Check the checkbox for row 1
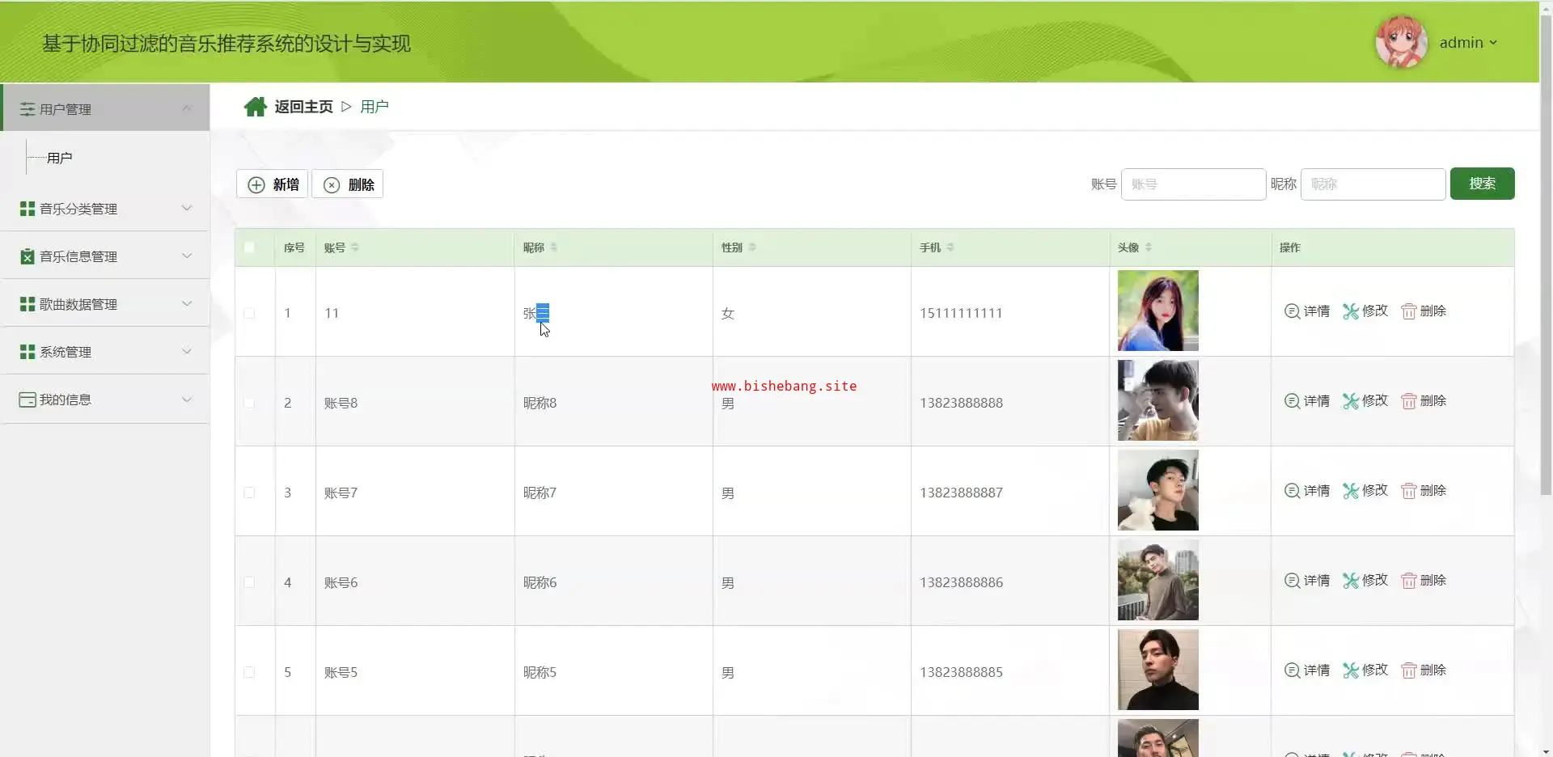1553x757 pixels. pyautogui.click(x=249, y=313)
